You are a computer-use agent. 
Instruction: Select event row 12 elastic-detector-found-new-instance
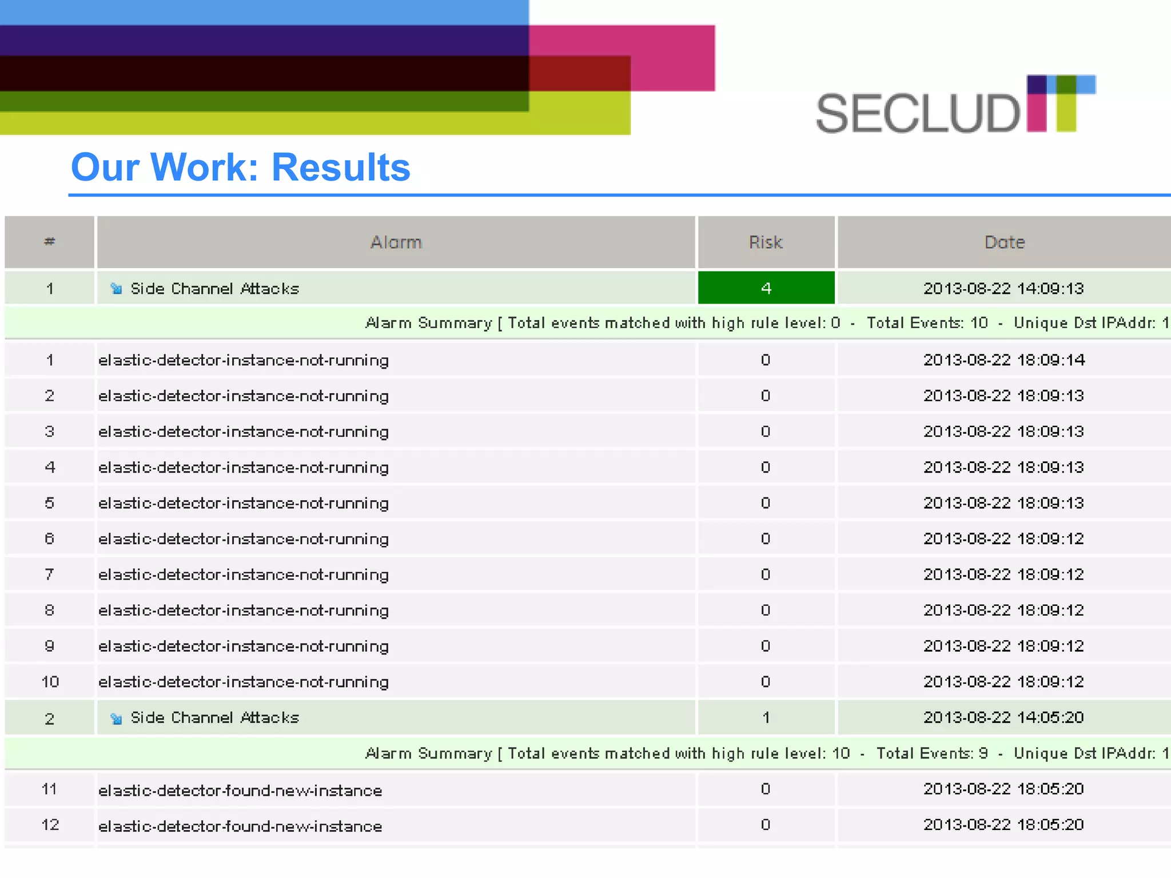point(588,825)
